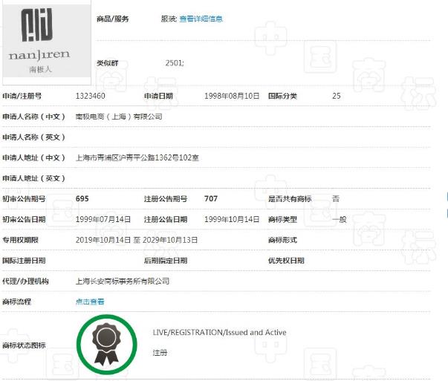This screenshot has height=381, width=448.
Task: Click the application date 1998年08月10日
Action: pos(232,96)
